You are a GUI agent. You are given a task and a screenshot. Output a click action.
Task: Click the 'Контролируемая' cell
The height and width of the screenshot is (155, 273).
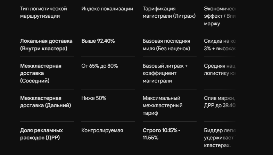click(x=102, y=130)
